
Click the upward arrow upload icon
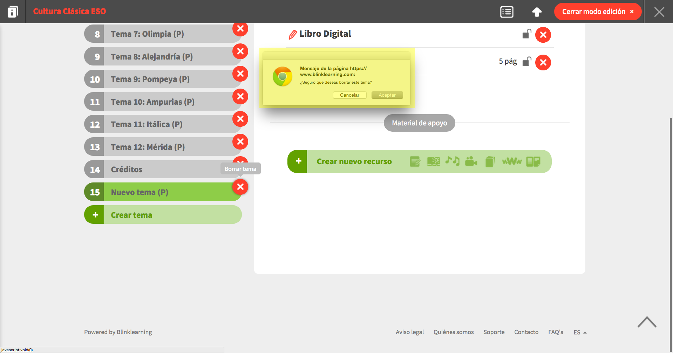tap(537, 12)
